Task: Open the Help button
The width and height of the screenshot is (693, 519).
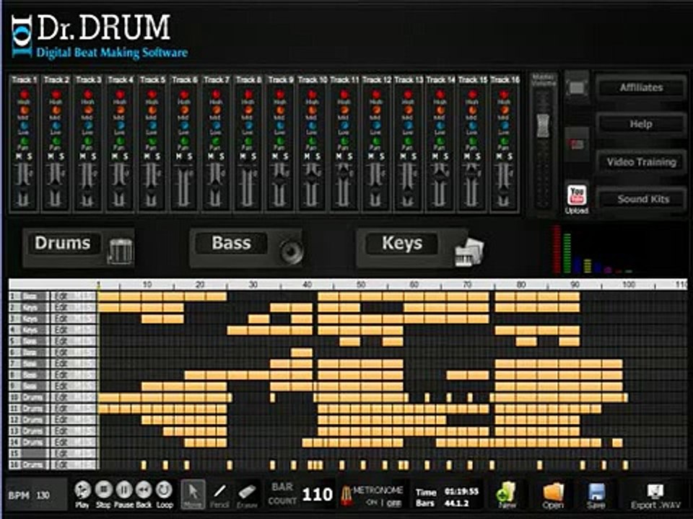Action: click(641, 124)
